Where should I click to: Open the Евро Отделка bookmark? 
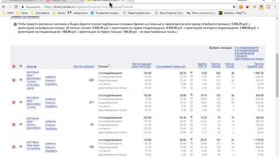[x=169, y=13]
